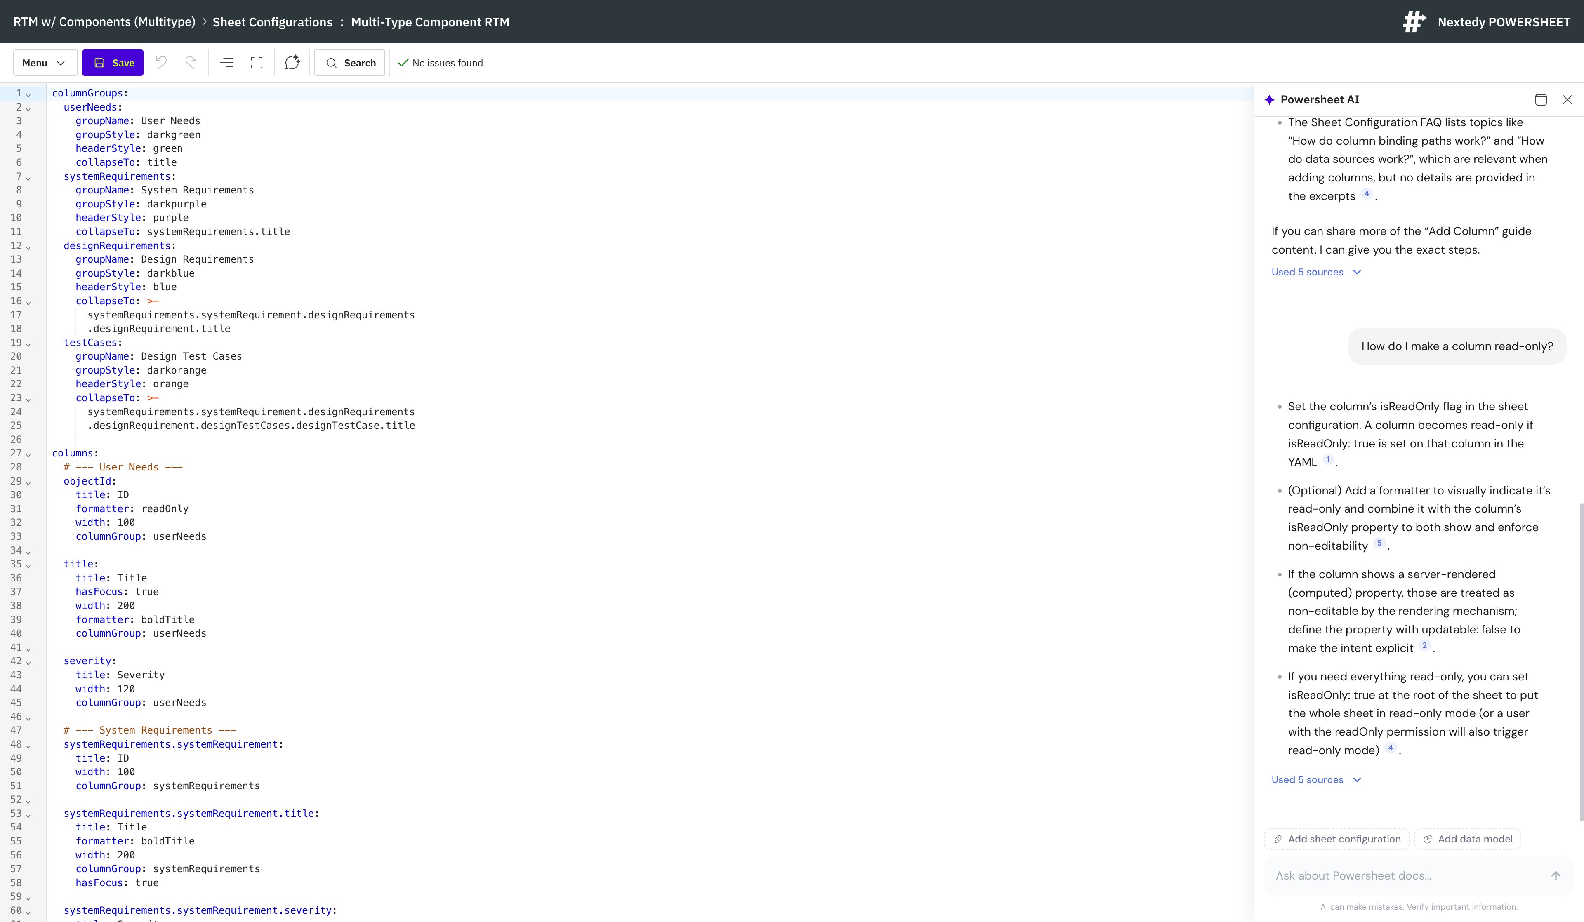The image size is (1584, 922).
Task: Click 'width: 120' on line 44
Action: coord(105,689)
